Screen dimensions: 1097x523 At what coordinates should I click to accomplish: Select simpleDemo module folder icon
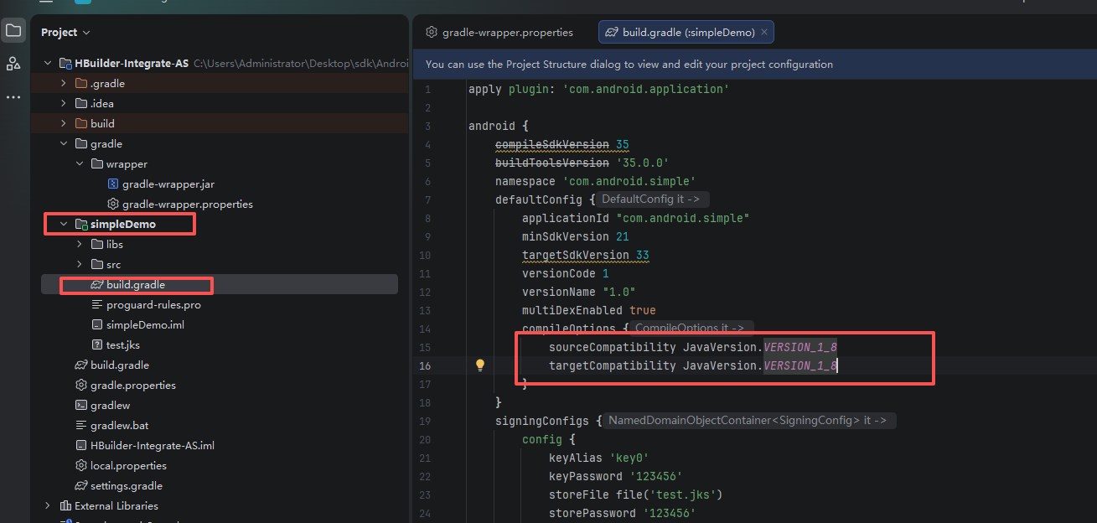(81, 224)
